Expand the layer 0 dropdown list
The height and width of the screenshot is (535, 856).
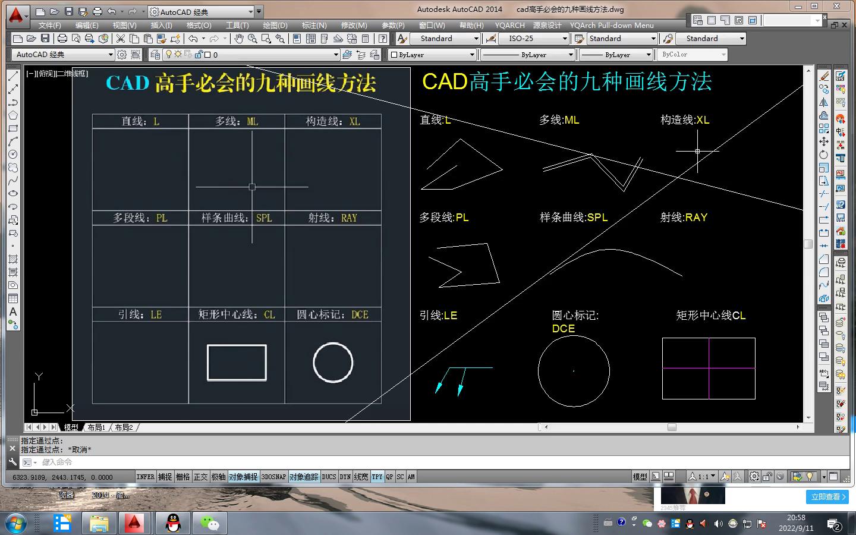point(335,55)
